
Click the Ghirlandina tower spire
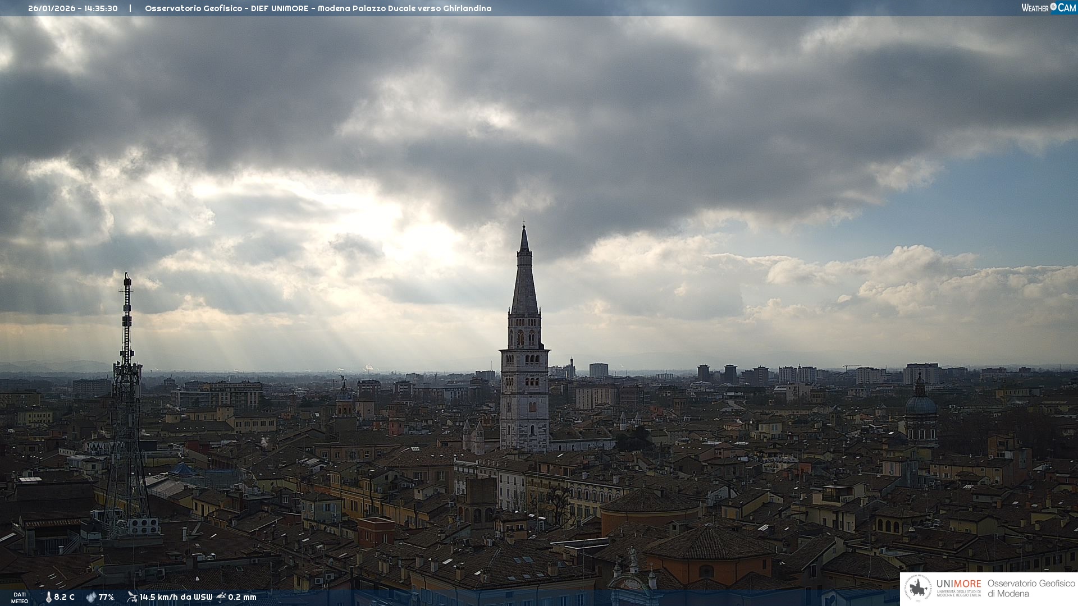524,281
